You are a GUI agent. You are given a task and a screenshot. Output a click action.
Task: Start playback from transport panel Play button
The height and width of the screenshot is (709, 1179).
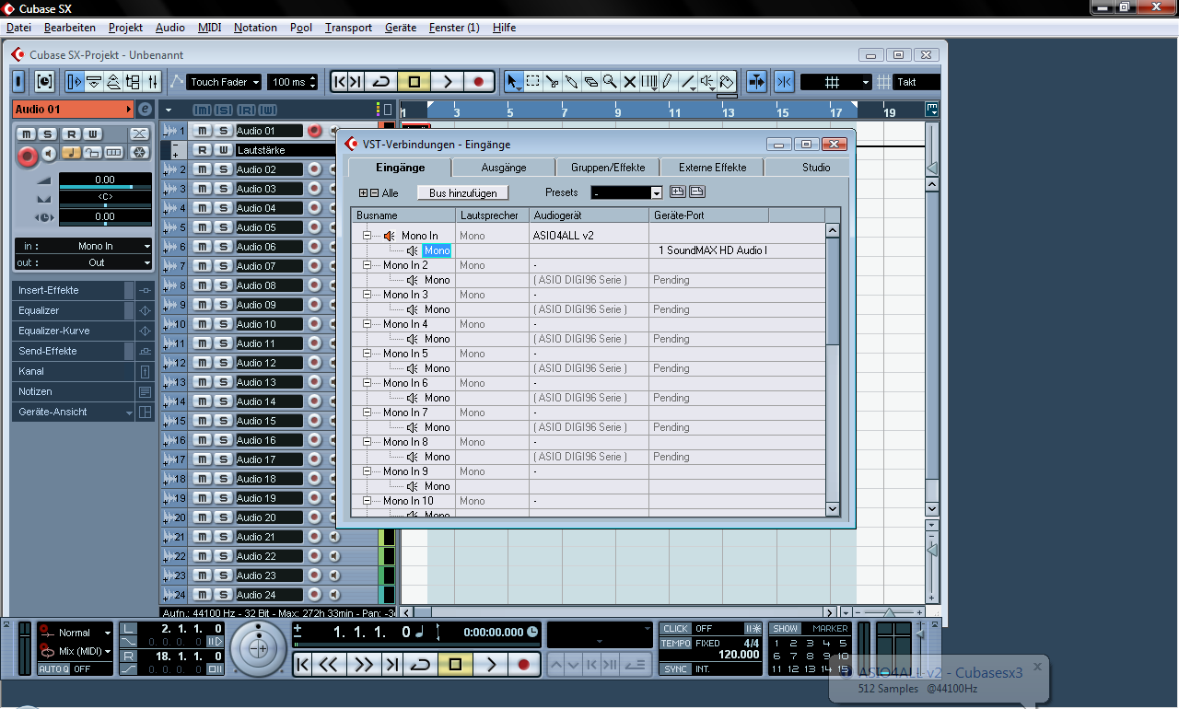coord(491,664)
